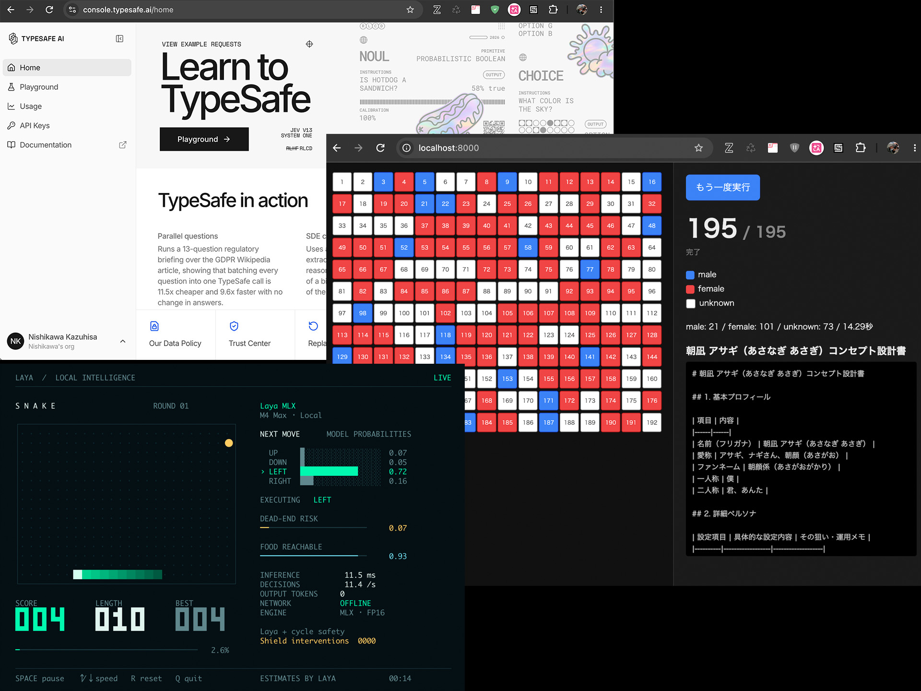Go back in the localhost browser window
Viewport: 921px width, 691px height.
click(x=337, y=148)
